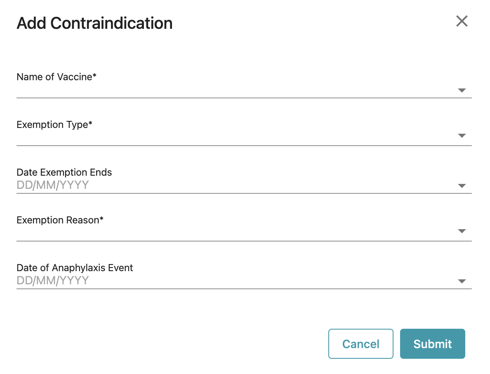490x374 pixels.
Task: Click the Date Exemption Ends label
Action: [x=64, y=172]
